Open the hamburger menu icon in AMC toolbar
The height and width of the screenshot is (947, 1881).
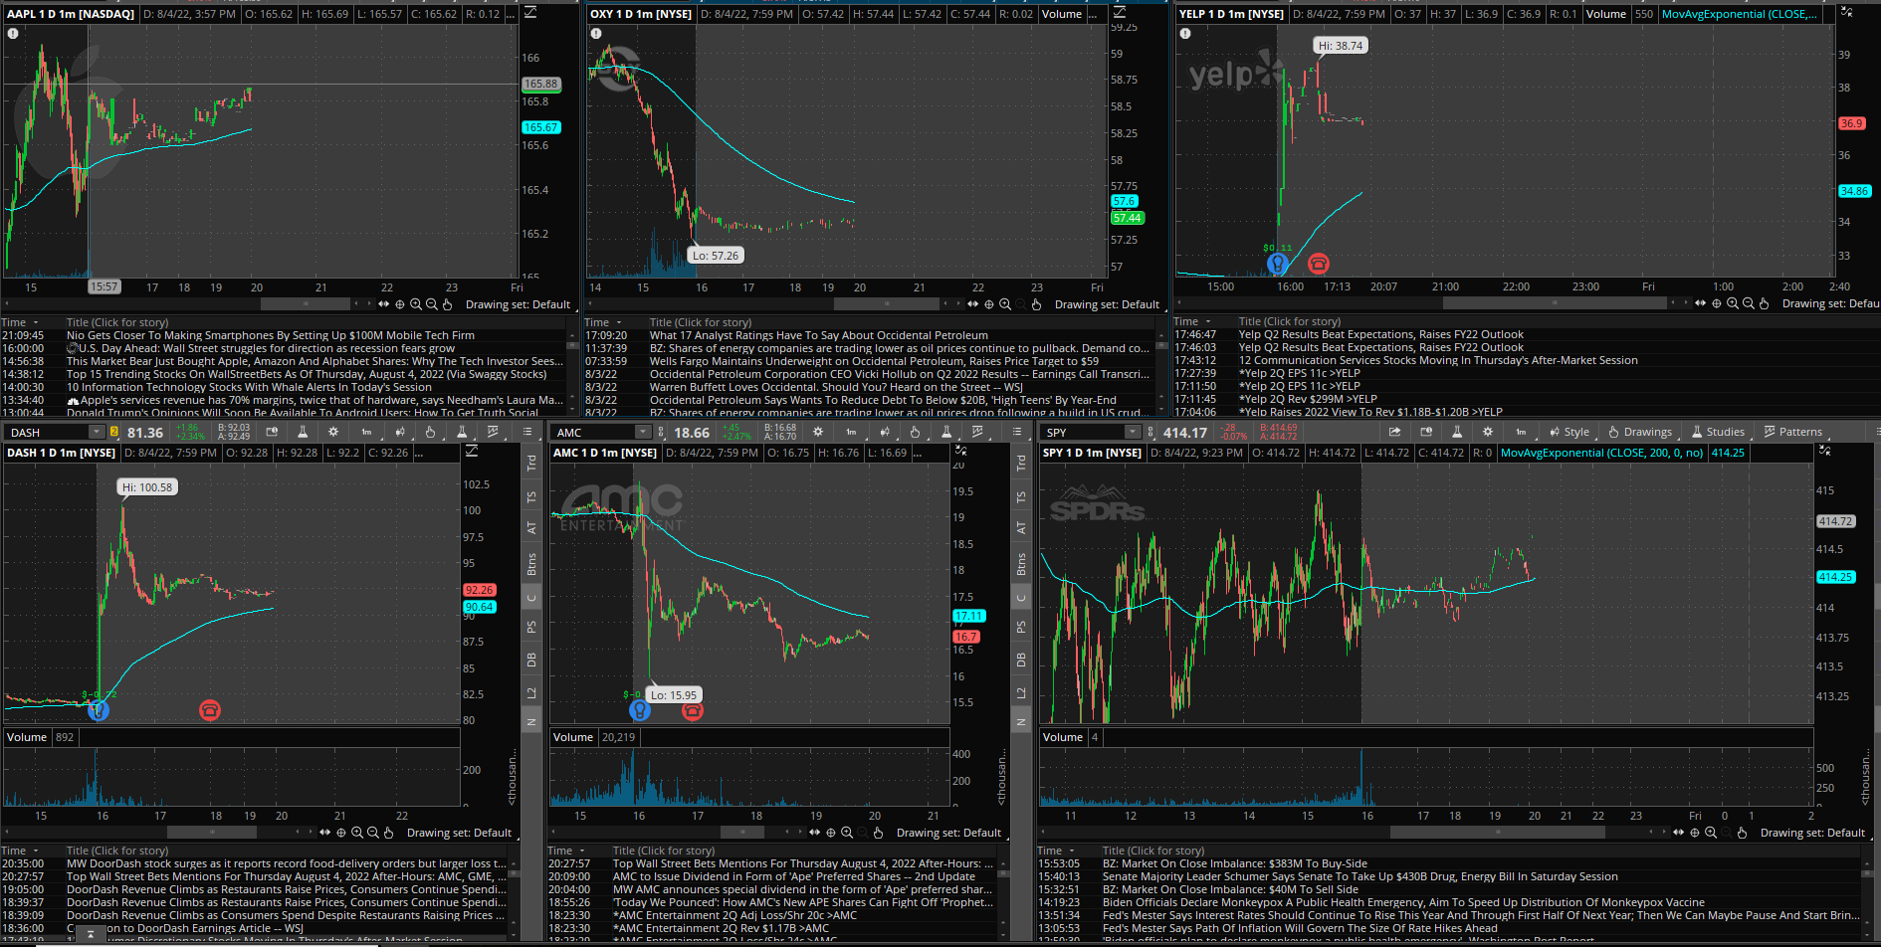coord(1016,432)
